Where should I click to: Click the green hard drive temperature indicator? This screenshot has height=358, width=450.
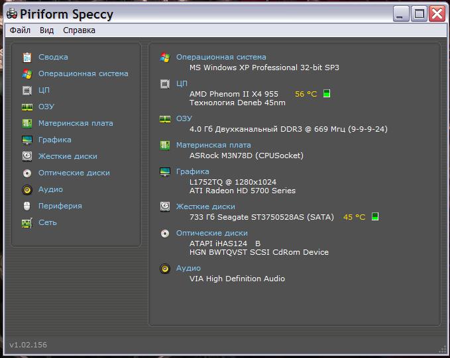(375, 216)
